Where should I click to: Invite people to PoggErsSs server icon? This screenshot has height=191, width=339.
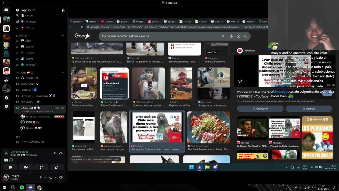point(63,10)
